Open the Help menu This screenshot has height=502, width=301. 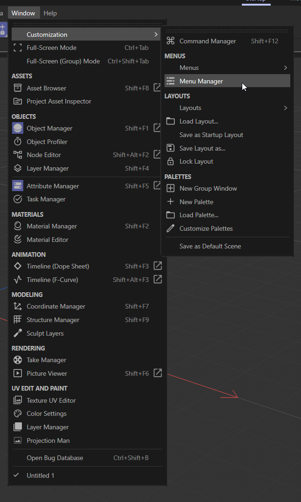pyautogui.click(x=50, y=13)
